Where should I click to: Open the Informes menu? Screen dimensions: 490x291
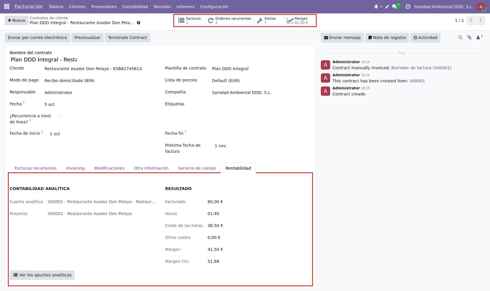click(185, 6)
